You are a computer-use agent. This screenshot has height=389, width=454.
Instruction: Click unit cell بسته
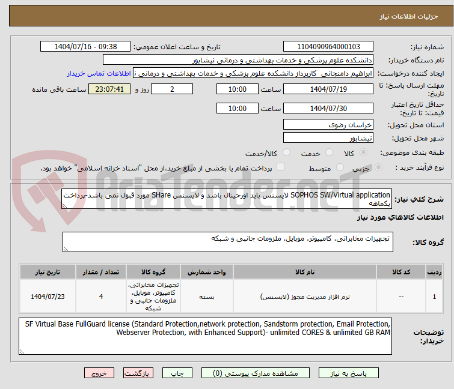(x=207, y=297)
